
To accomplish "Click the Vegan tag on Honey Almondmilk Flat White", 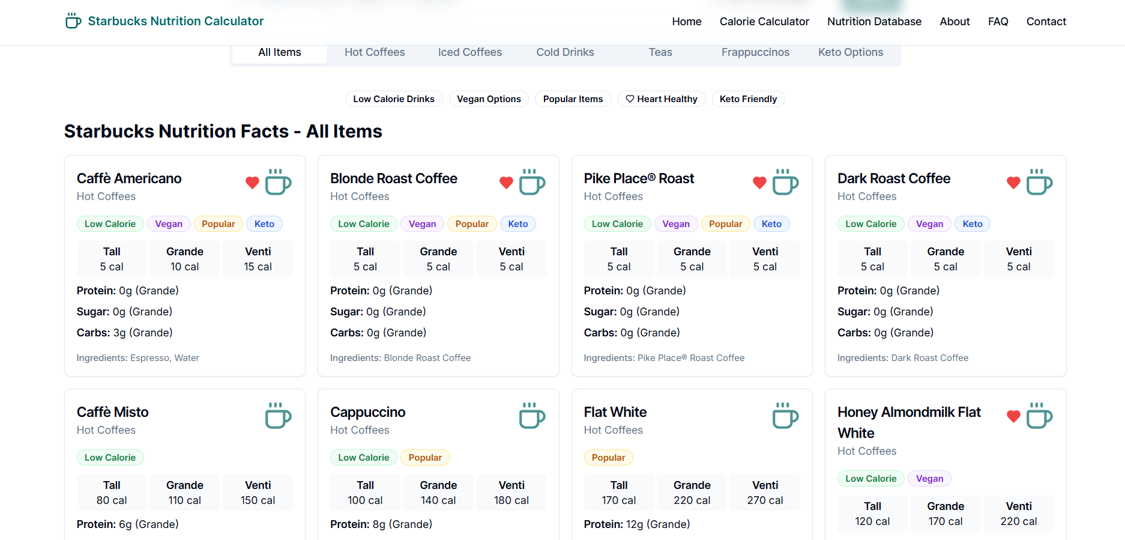I will coord(929,479).
